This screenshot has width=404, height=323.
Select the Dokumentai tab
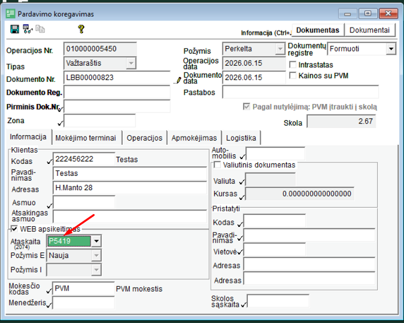(369, 30)
